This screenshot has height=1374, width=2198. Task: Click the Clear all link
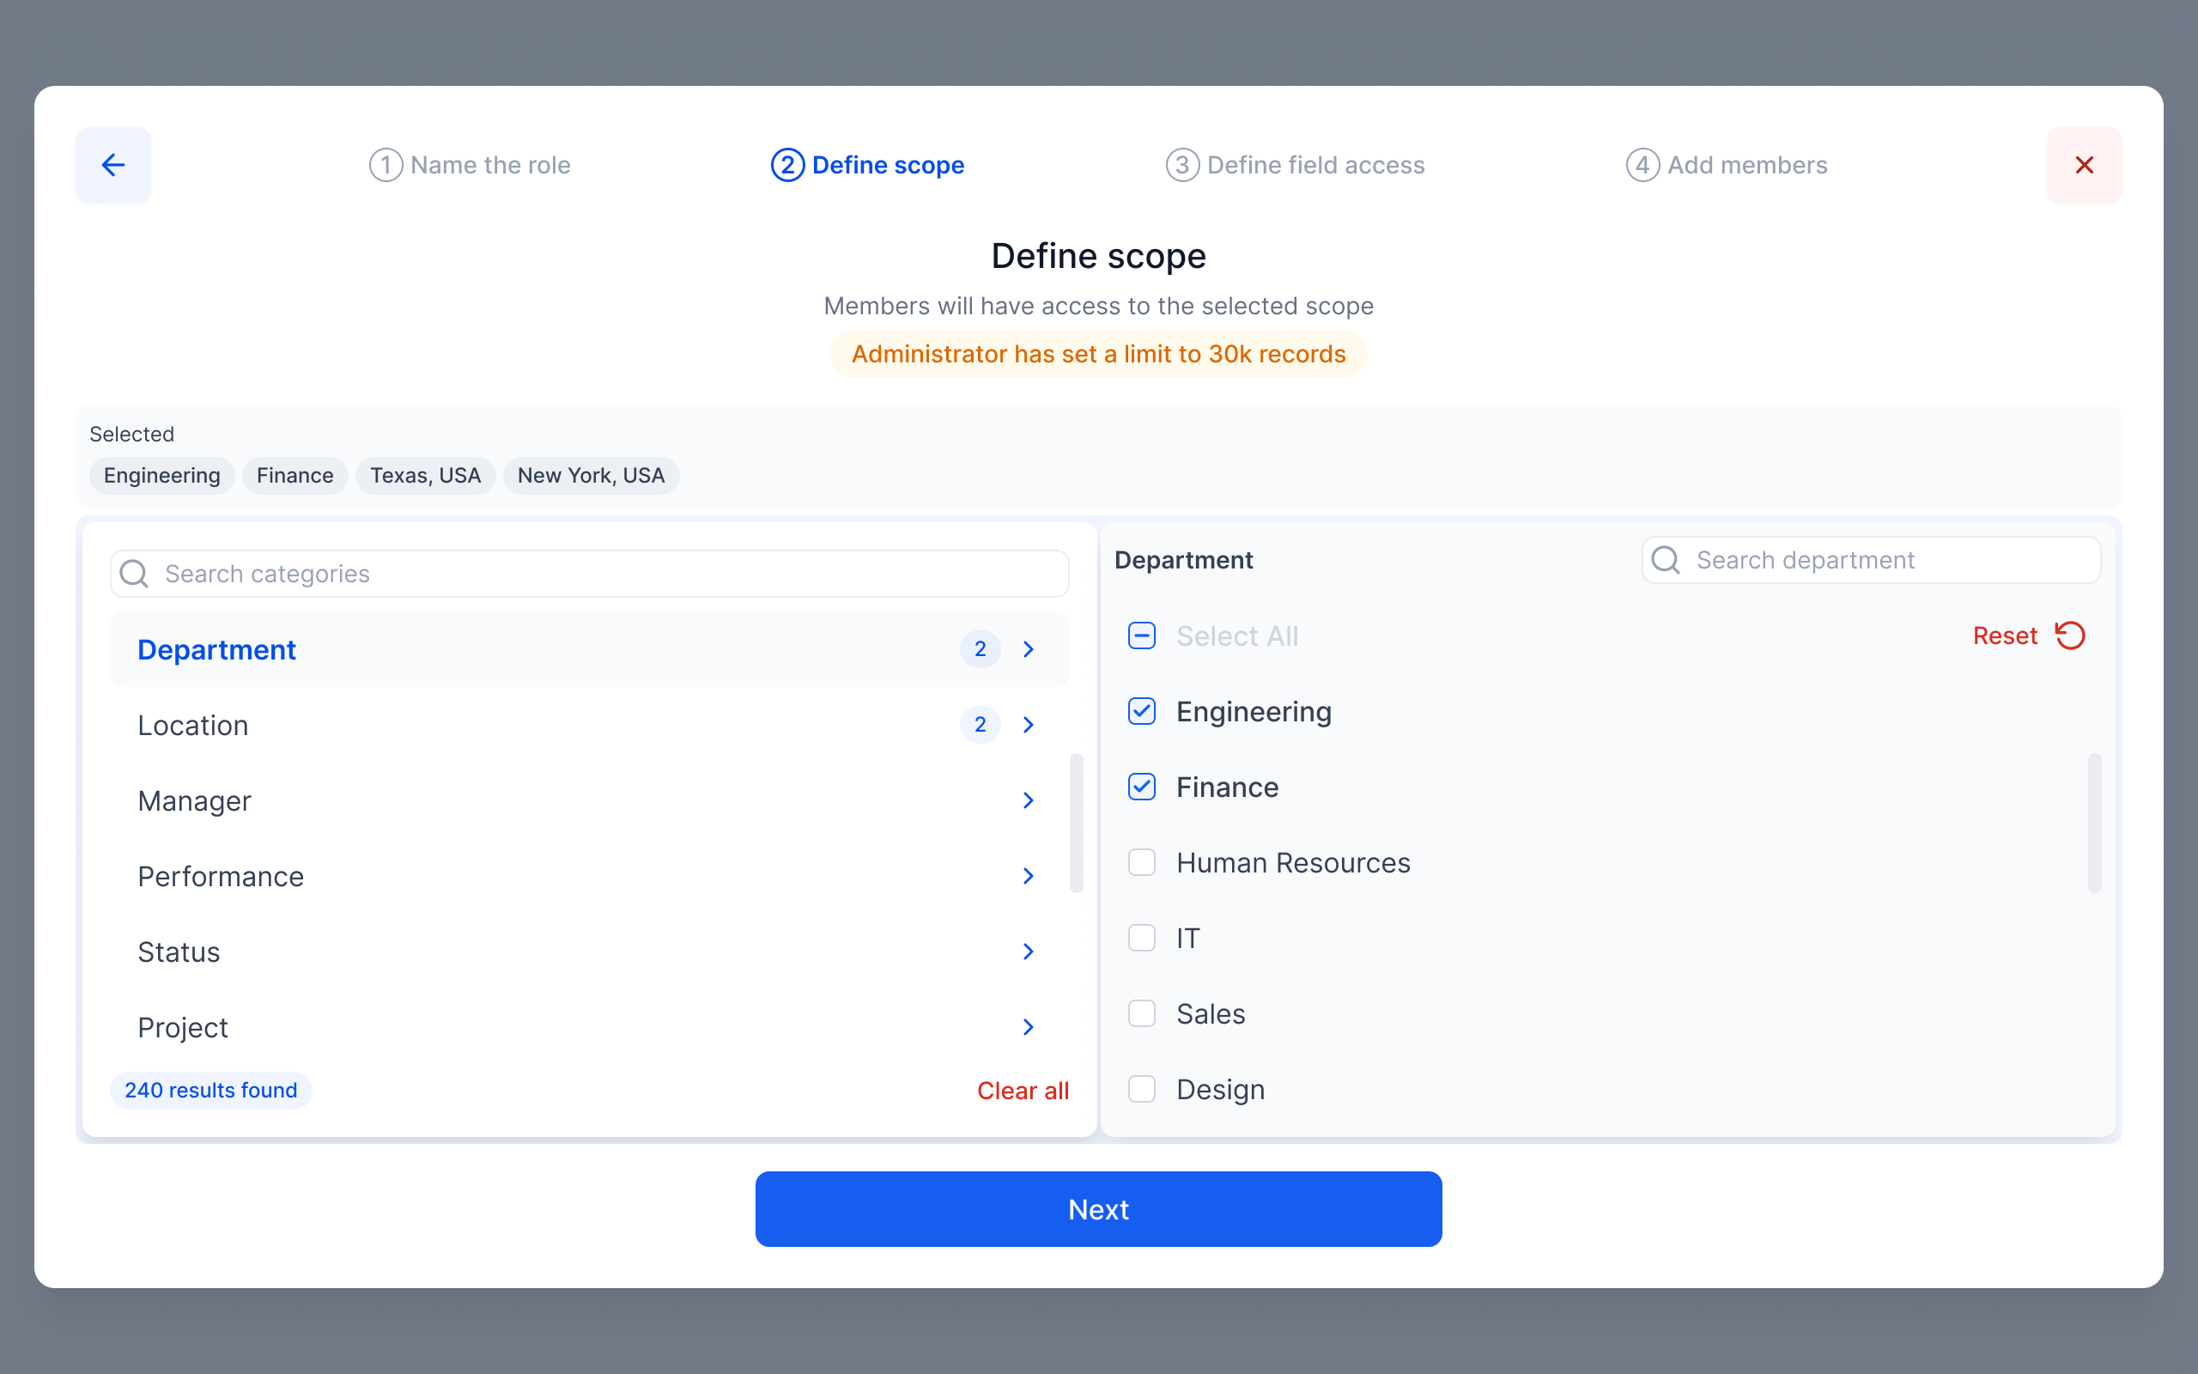1023,1090
